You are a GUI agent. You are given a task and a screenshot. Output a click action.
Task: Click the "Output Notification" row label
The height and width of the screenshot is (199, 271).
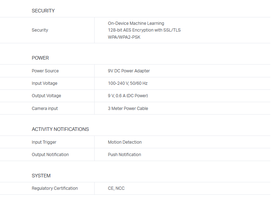coord(50,155)
